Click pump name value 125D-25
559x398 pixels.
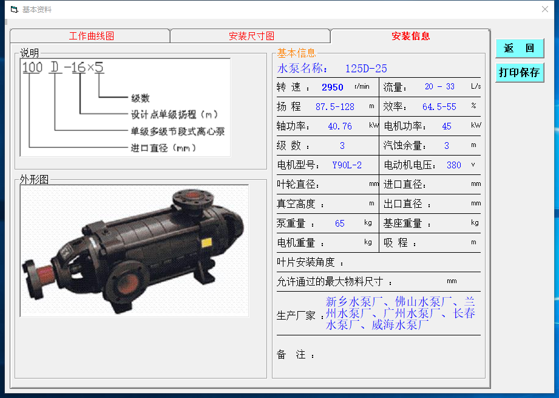[x=366, y=69]
